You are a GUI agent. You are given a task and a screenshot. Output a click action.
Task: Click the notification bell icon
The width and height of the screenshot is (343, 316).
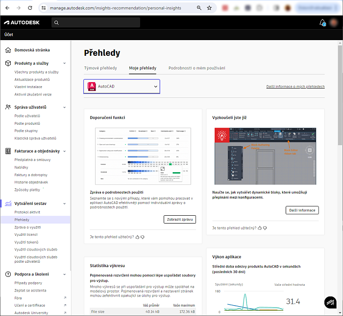pos(322,23)
